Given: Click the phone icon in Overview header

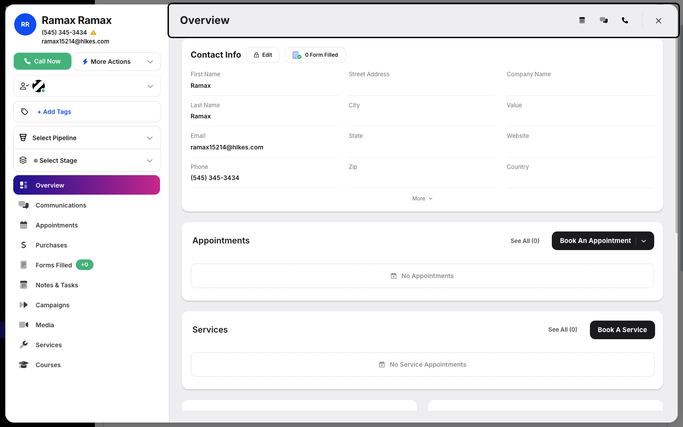Looking at the screenshot, I should (x=625, y=20).
